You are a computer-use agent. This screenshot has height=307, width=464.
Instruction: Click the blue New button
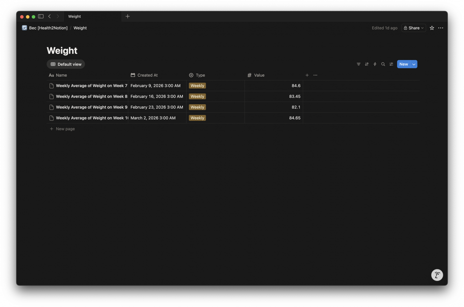(404, 64)
